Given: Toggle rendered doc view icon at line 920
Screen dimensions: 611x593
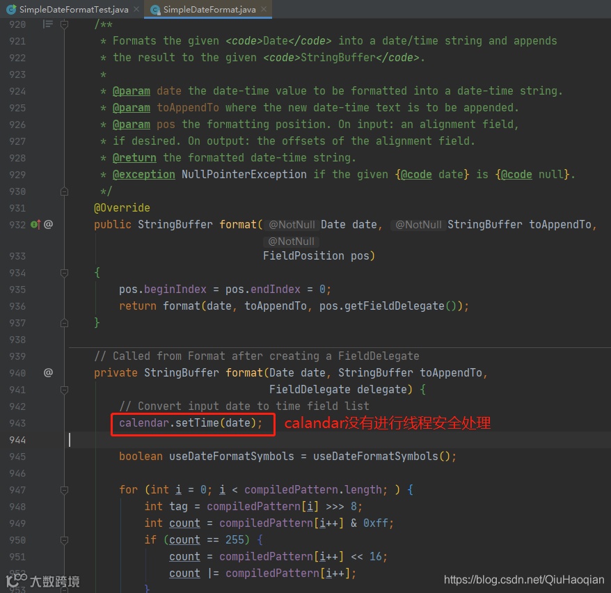Looking at the screenshot, I should pos(47,24).
